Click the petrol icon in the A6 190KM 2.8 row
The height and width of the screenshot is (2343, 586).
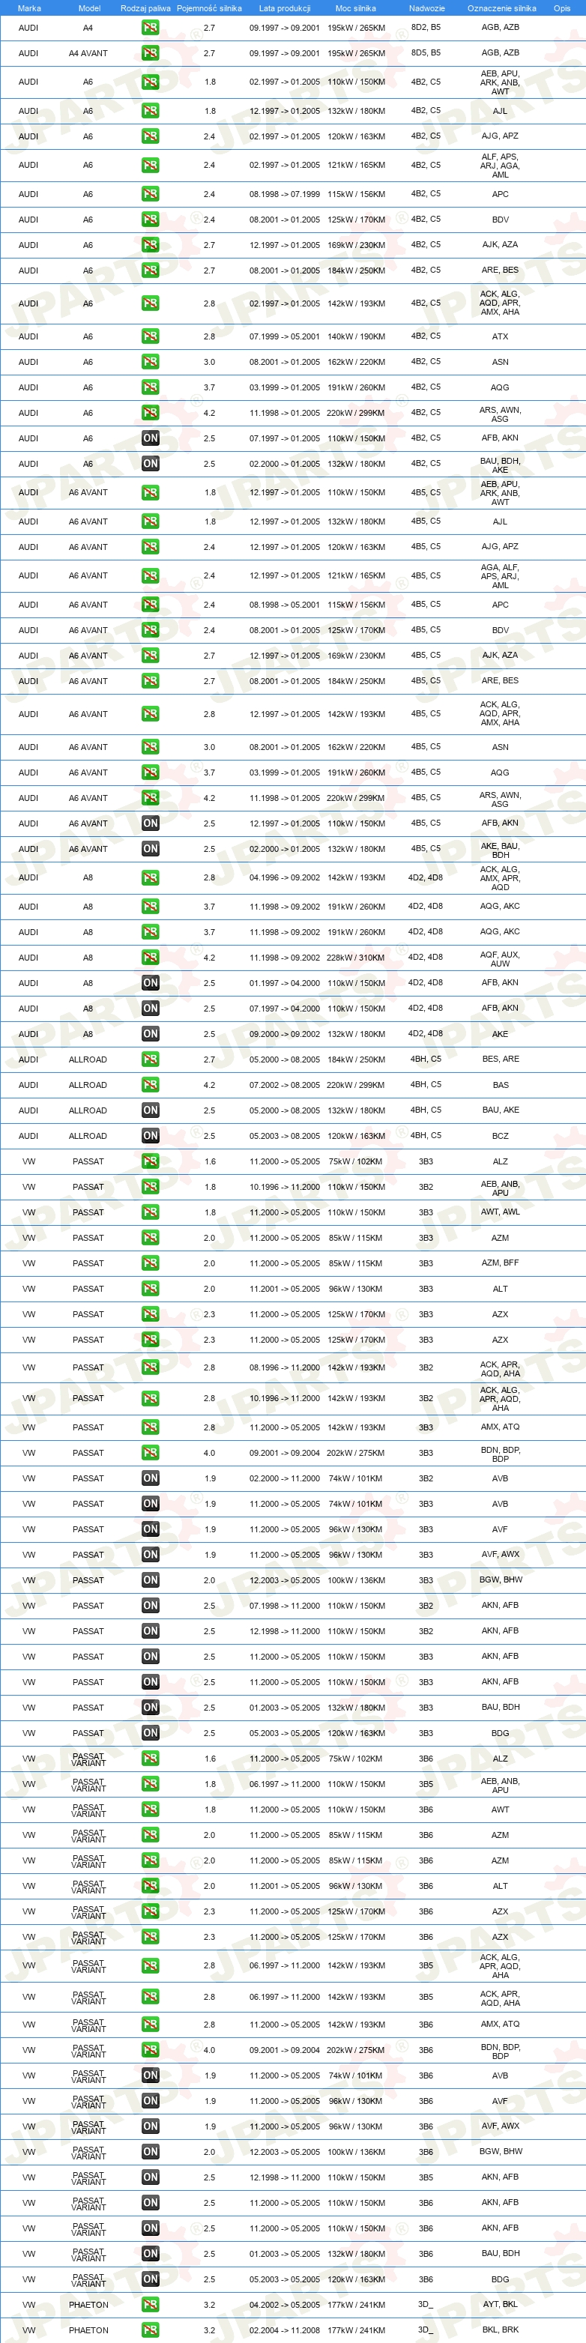pyautogui.click(x=150, y=336)
